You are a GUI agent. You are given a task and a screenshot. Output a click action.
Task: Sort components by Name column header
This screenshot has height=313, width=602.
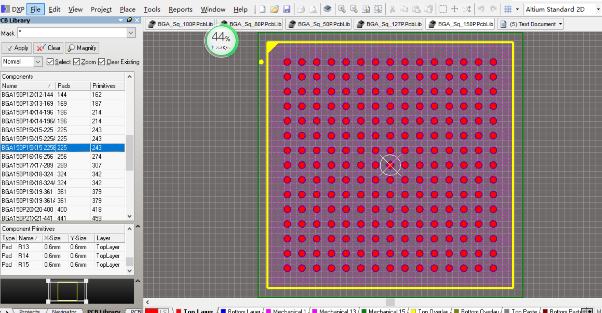[28, 86]
